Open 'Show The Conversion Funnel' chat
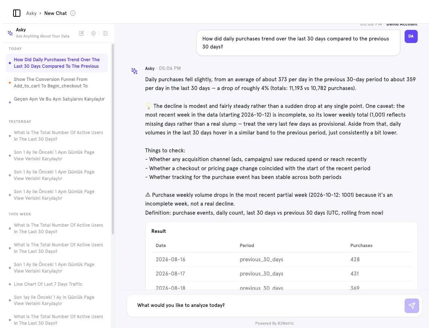 [x=57, y=83]
